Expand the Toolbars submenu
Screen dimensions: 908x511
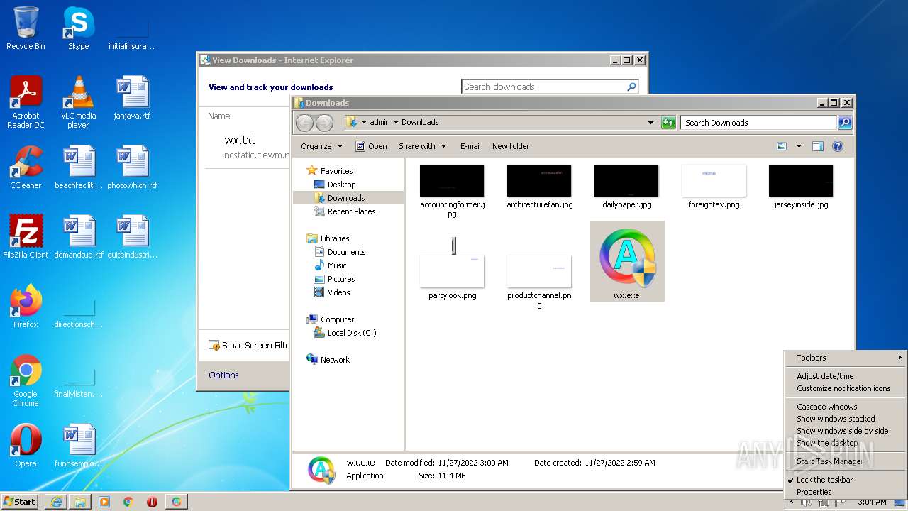(846, 358)
